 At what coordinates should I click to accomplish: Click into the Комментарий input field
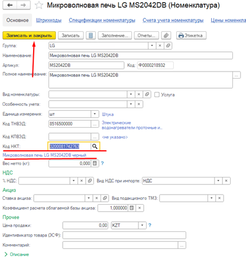click(x=120, y=245)
